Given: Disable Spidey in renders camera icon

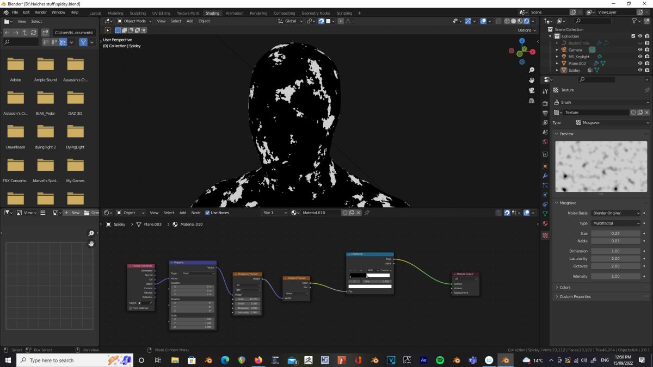Looking at the screenshot, I should [646, 70].
